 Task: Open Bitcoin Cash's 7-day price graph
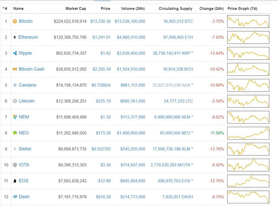pyautogui.click(x=248, y=69)
